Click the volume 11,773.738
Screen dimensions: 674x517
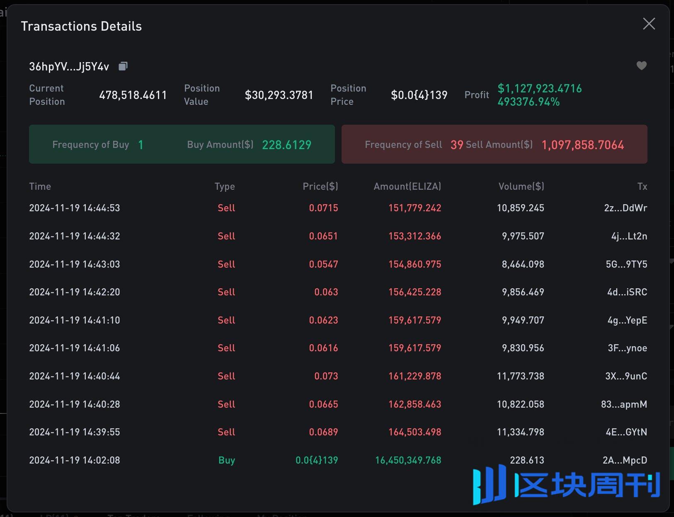[x=521, y=376]
